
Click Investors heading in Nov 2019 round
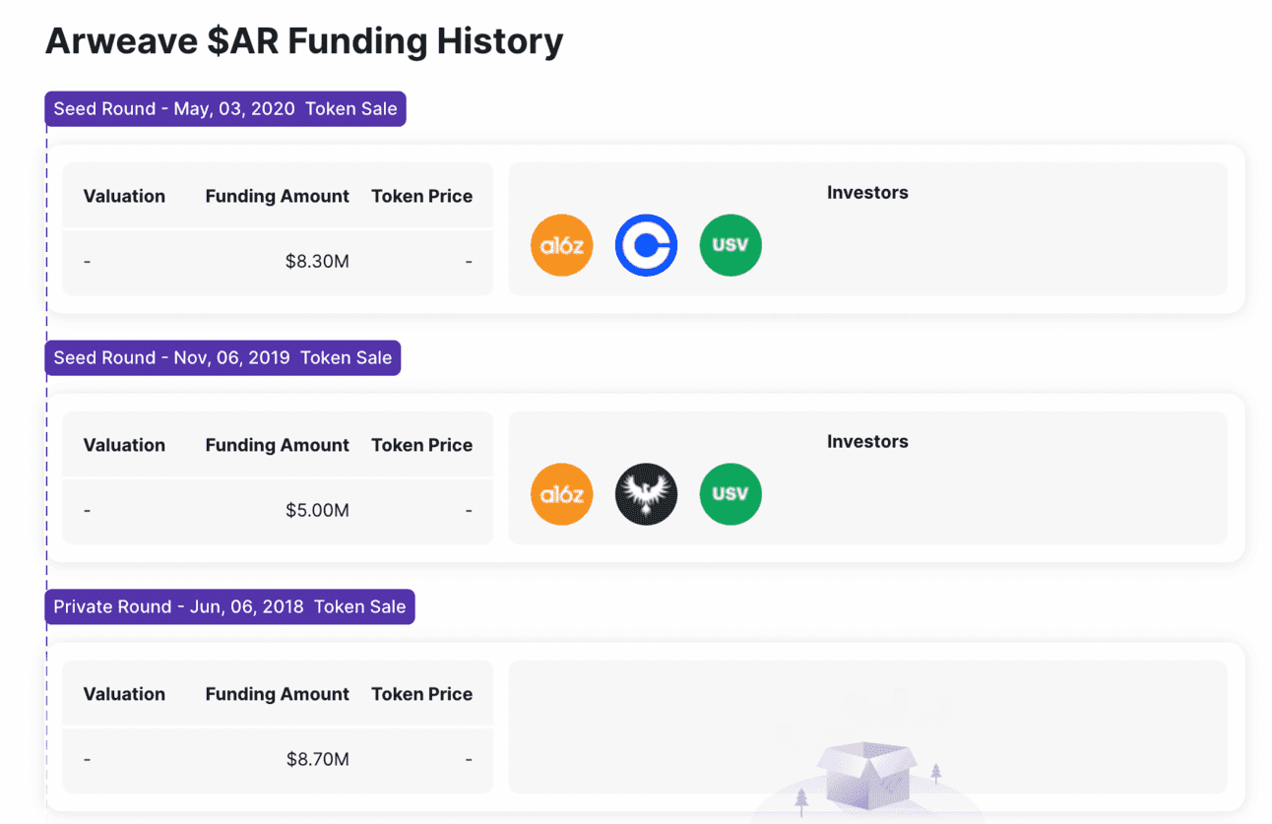[x=867, y=442]
